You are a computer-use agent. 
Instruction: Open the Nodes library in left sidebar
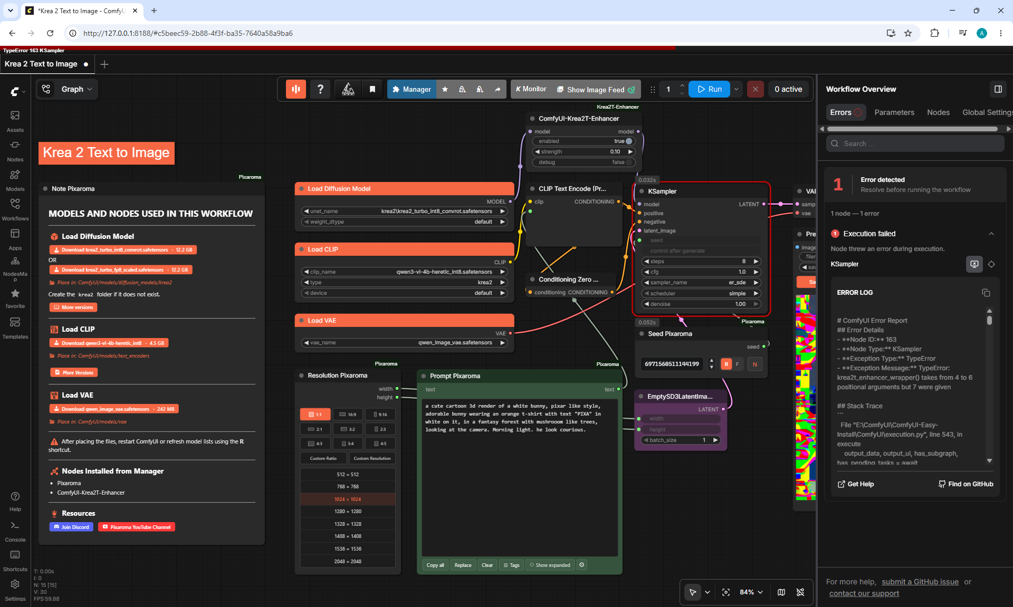[15, 150]
